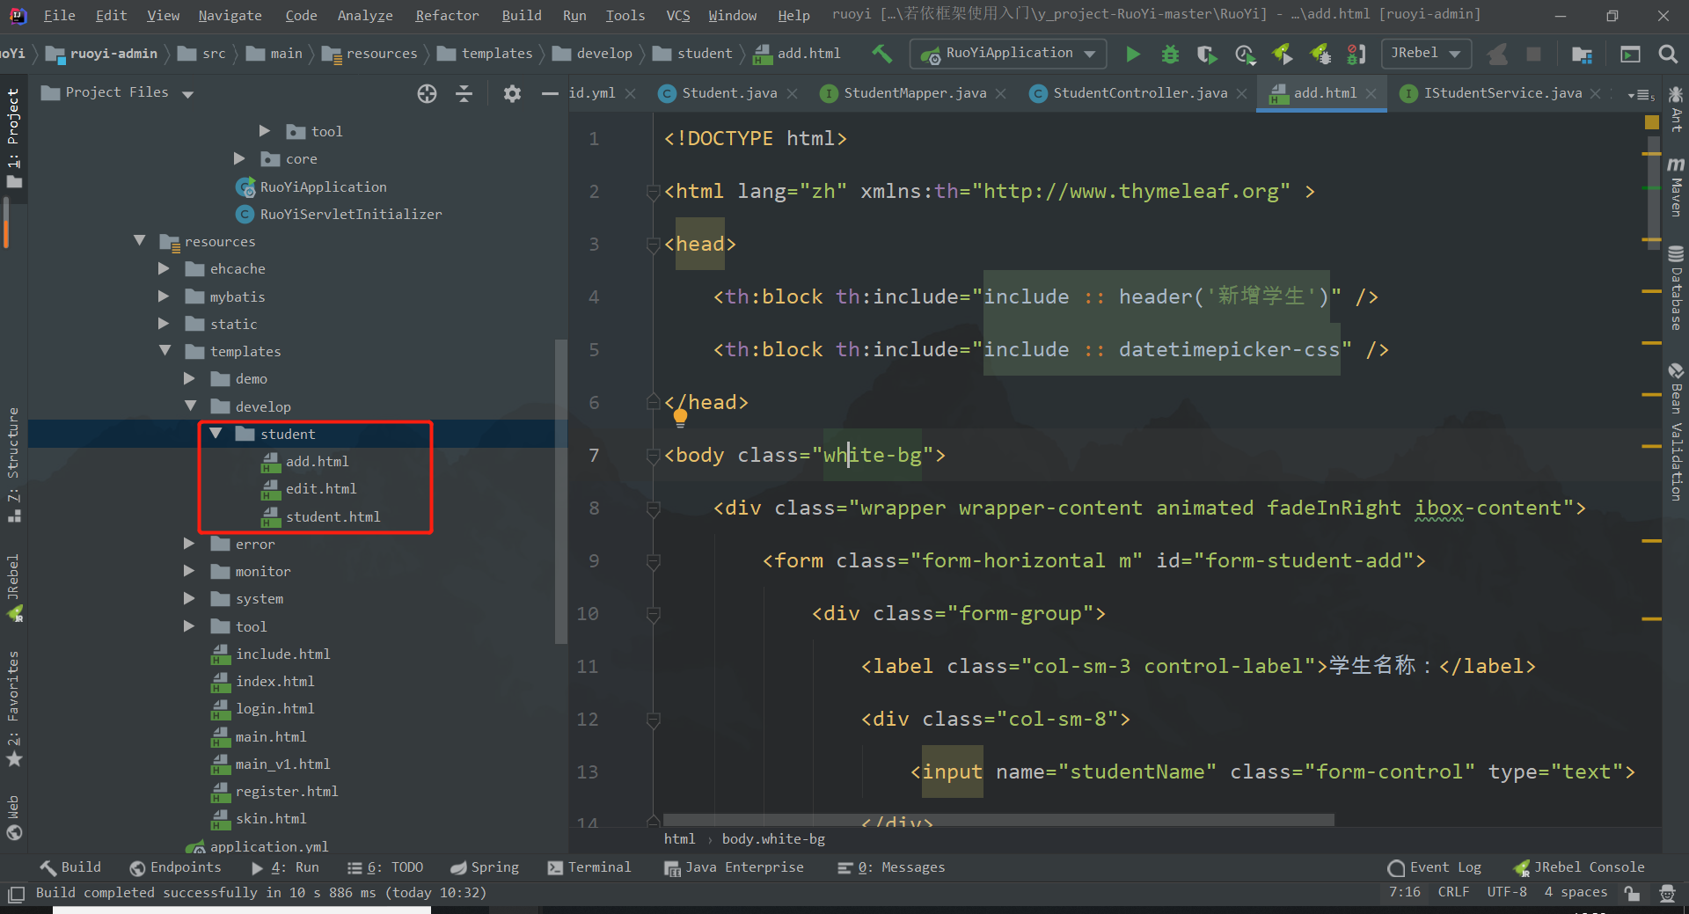
Task: Locate current file with crosshair icon
Action: tap(427, 93)
